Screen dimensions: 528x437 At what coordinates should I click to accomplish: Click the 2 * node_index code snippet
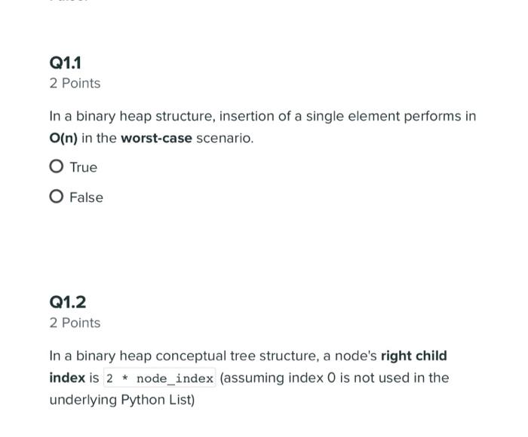click(x=160, y=377)
